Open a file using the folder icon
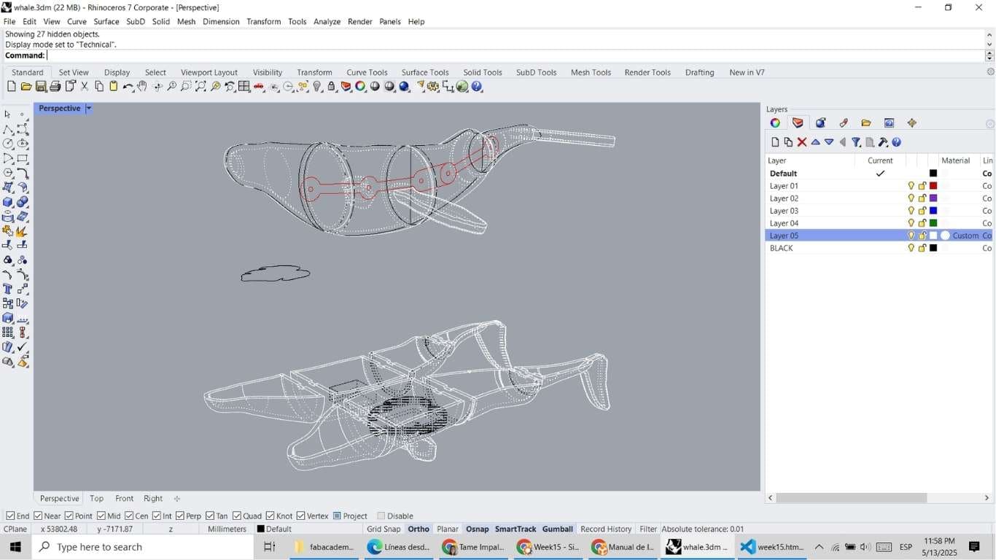The image size is (996, 560). 26,87
